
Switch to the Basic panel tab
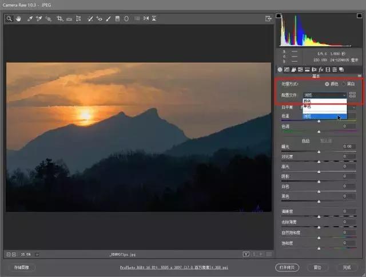[280, 70]
